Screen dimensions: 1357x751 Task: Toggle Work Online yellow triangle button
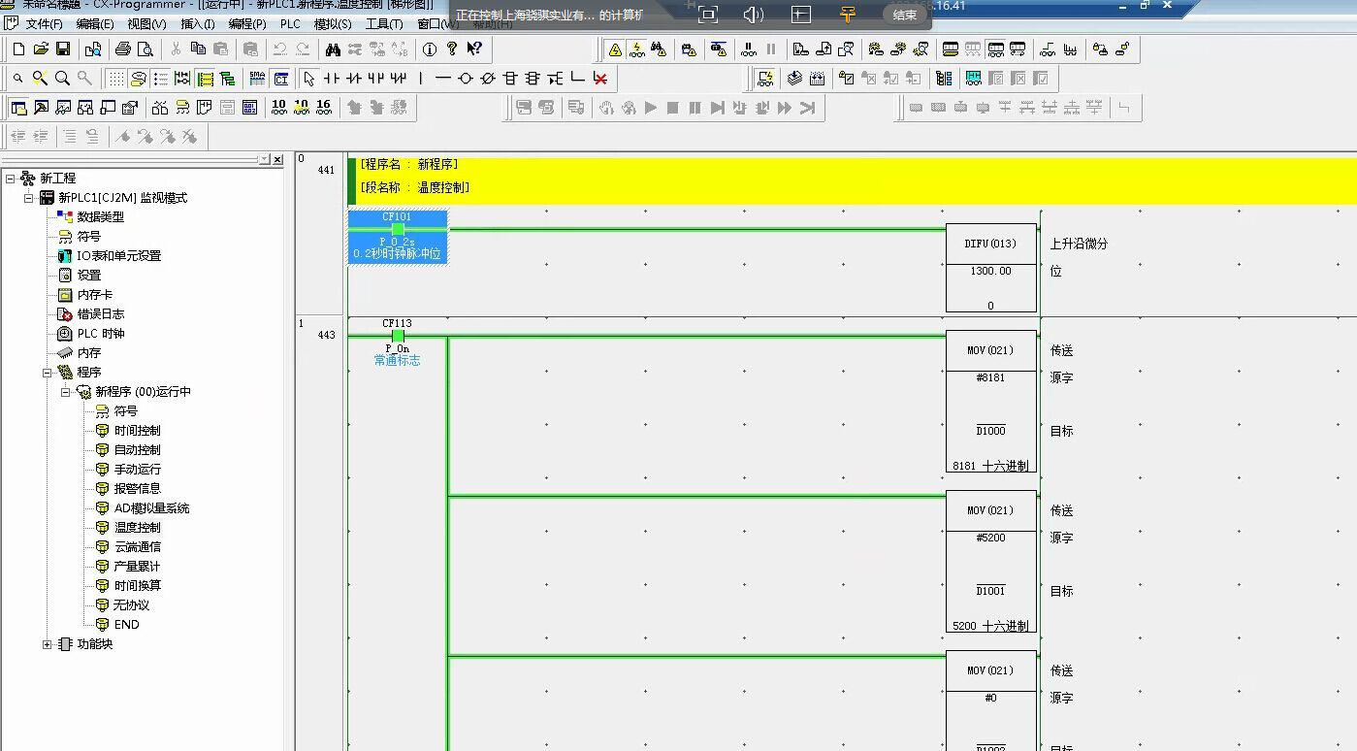coord(615,49)
